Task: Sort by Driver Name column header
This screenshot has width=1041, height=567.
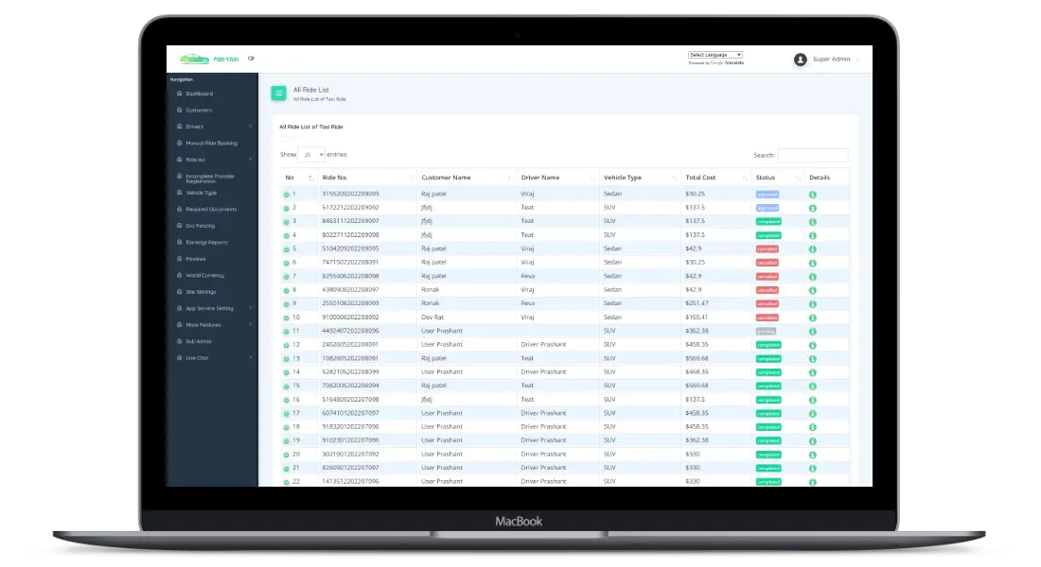Action: 557,178
